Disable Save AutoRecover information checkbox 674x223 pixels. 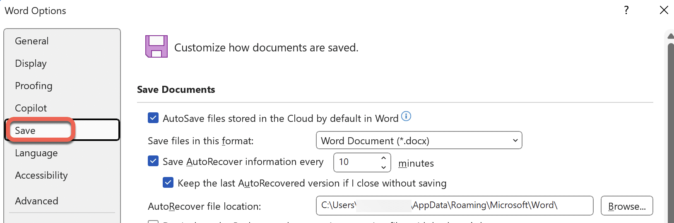click(153, 161)
